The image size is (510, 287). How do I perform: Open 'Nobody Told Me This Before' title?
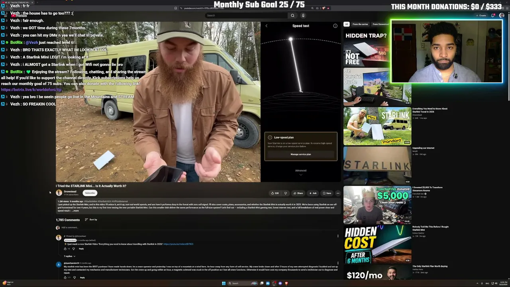(x=430, y=228)
